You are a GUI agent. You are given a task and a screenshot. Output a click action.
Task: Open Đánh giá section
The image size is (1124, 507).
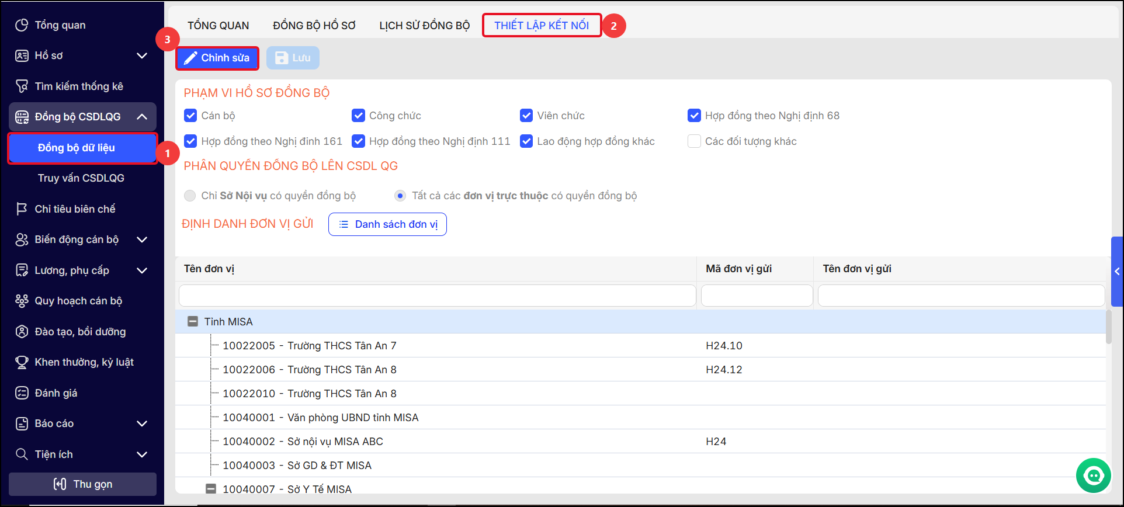point(55,393)
